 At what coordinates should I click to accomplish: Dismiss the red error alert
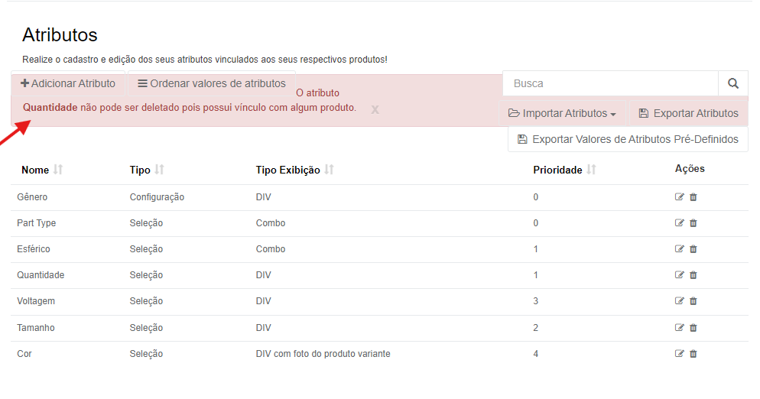[x=375, y=109]
